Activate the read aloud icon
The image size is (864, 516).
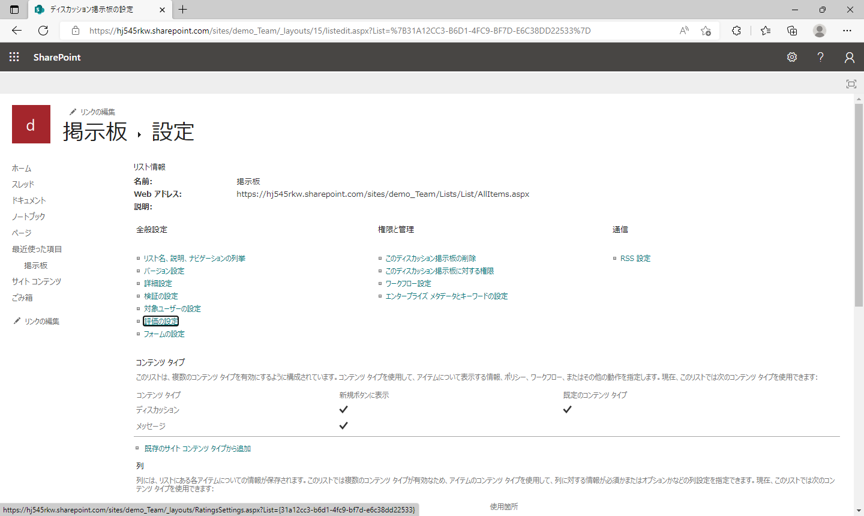684,31
